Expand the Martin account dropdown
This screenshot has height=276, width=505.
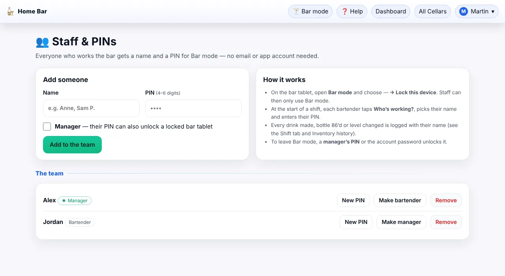point(477,11)
